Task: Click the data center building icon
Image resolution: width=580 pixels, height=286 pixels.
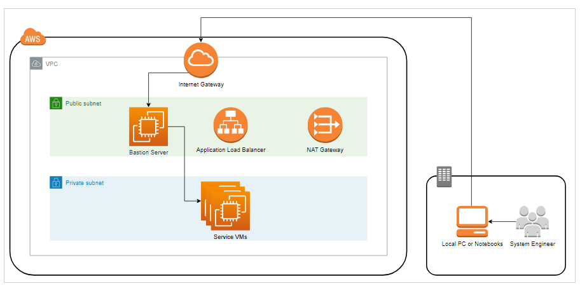Action: pyautogui.click(x=445, y=177)
